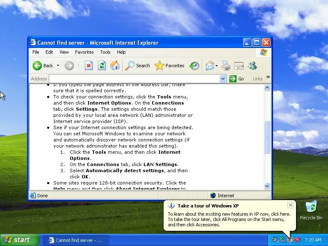Expand the Links toolbar chevron
The image size is (328, 246).
pyautogui.click(x=268, y=77)
